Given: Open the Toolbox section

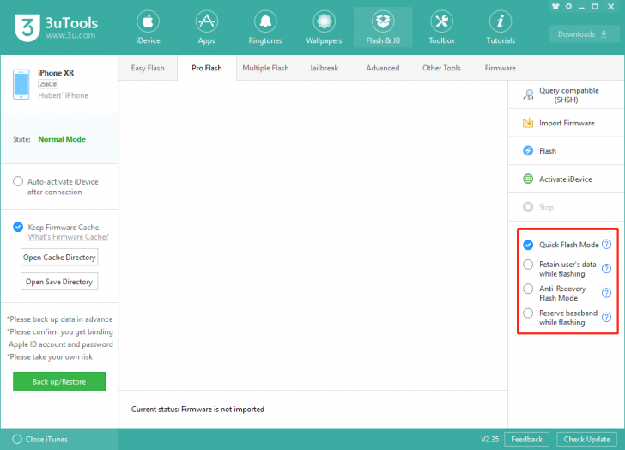Looking at the screenshot, I should 441,27.
